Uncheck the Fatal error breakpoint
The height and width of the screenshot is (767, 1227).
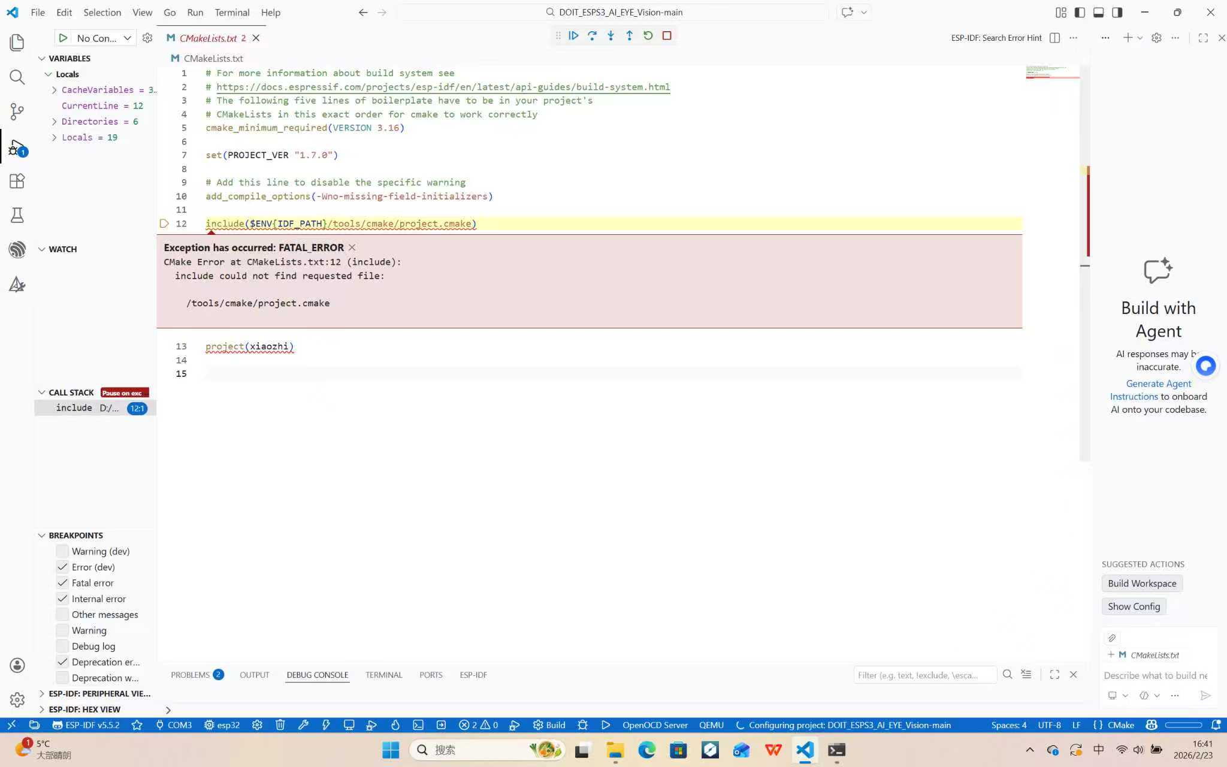[x=62, y=583]
